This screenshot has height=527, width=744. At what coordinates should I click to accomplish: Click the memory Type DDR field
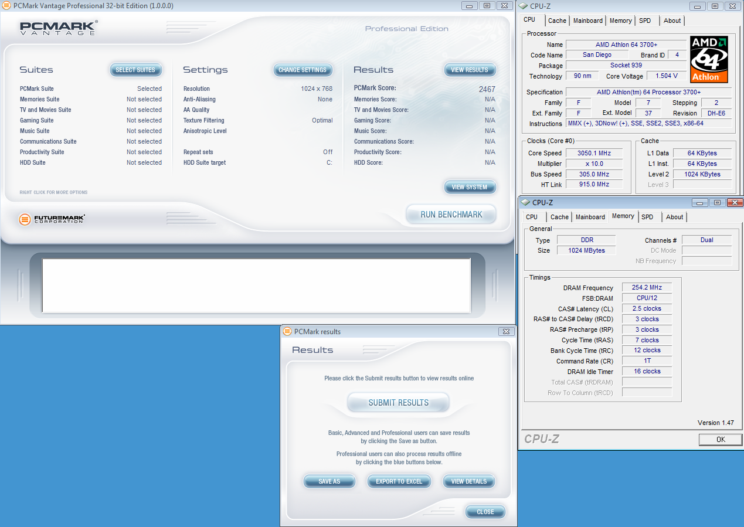(x=586, y=240)
